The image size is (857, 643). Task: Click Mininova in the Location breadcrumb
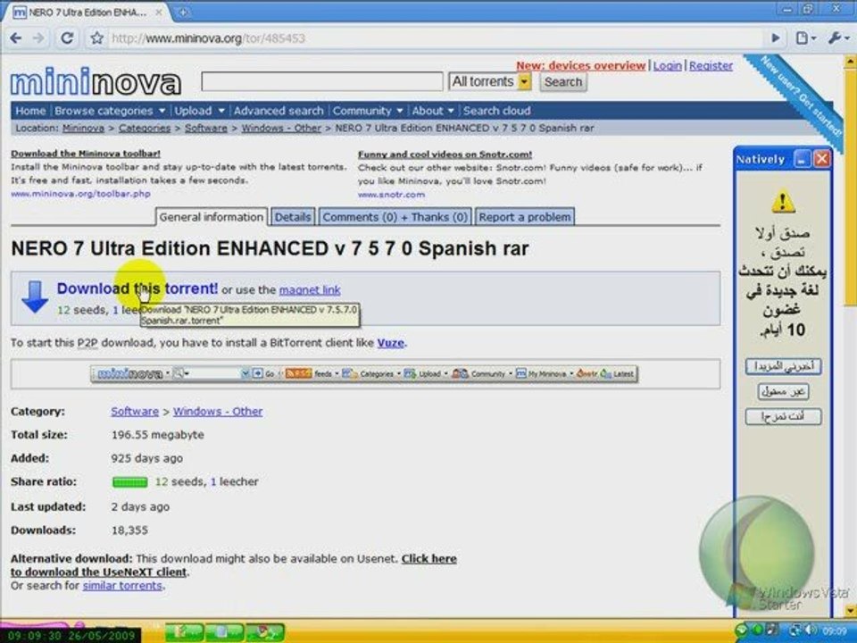click(x=83, y=128)
